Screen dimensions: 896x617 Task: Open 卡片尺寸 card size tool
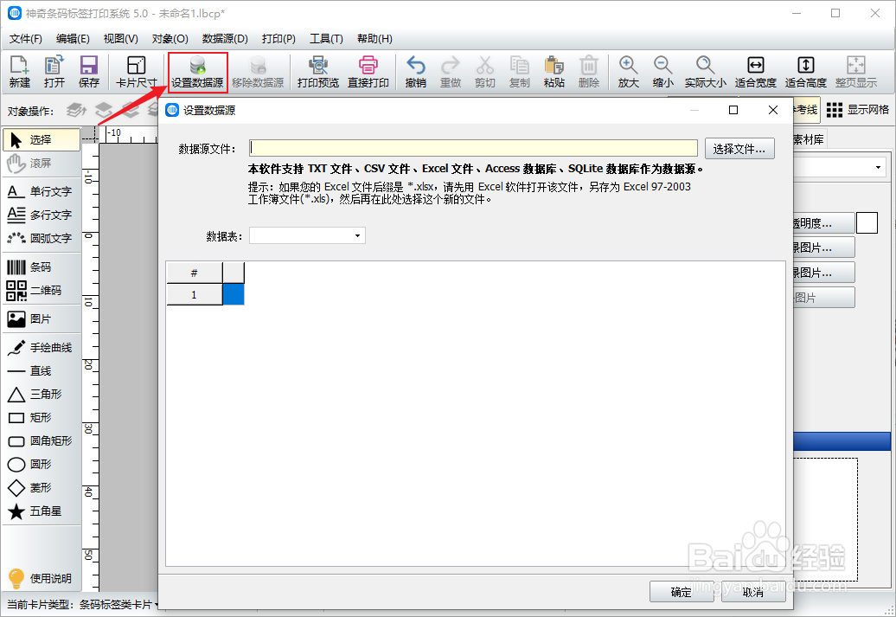136,72
